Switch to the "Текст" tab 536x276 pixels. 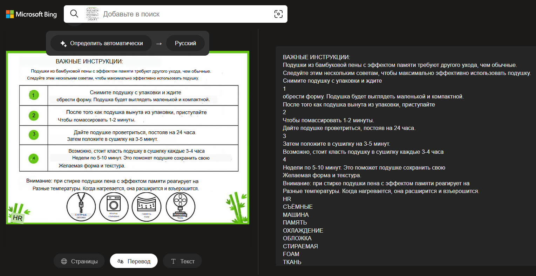point(183,261)
